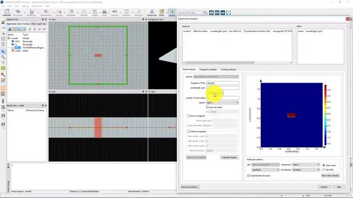Open the Materials toolbar button
Screen dimensions: 353x198
7,13
